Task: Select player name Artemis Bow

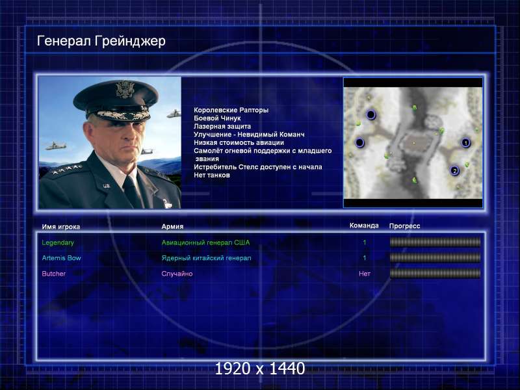Action: [61, 258]
